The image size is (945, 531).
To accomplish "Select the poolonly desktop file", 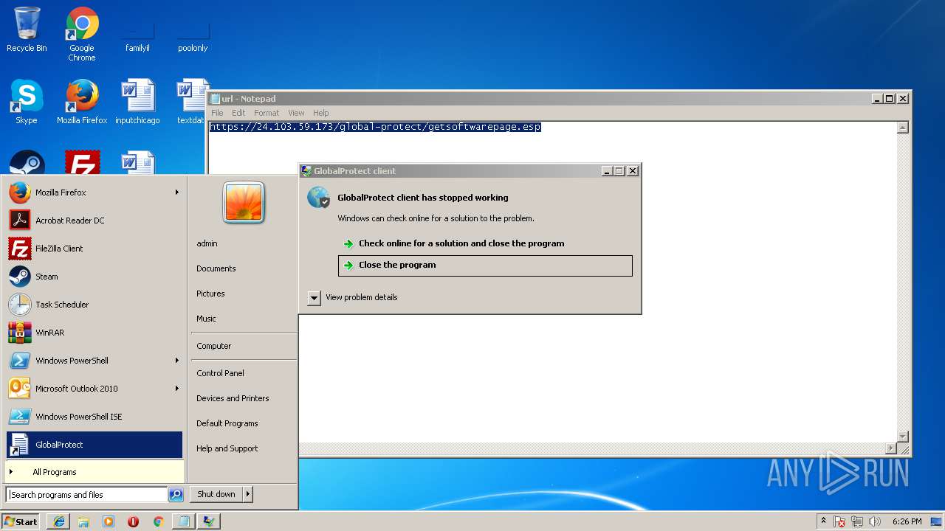I will [x=193, y=34].
